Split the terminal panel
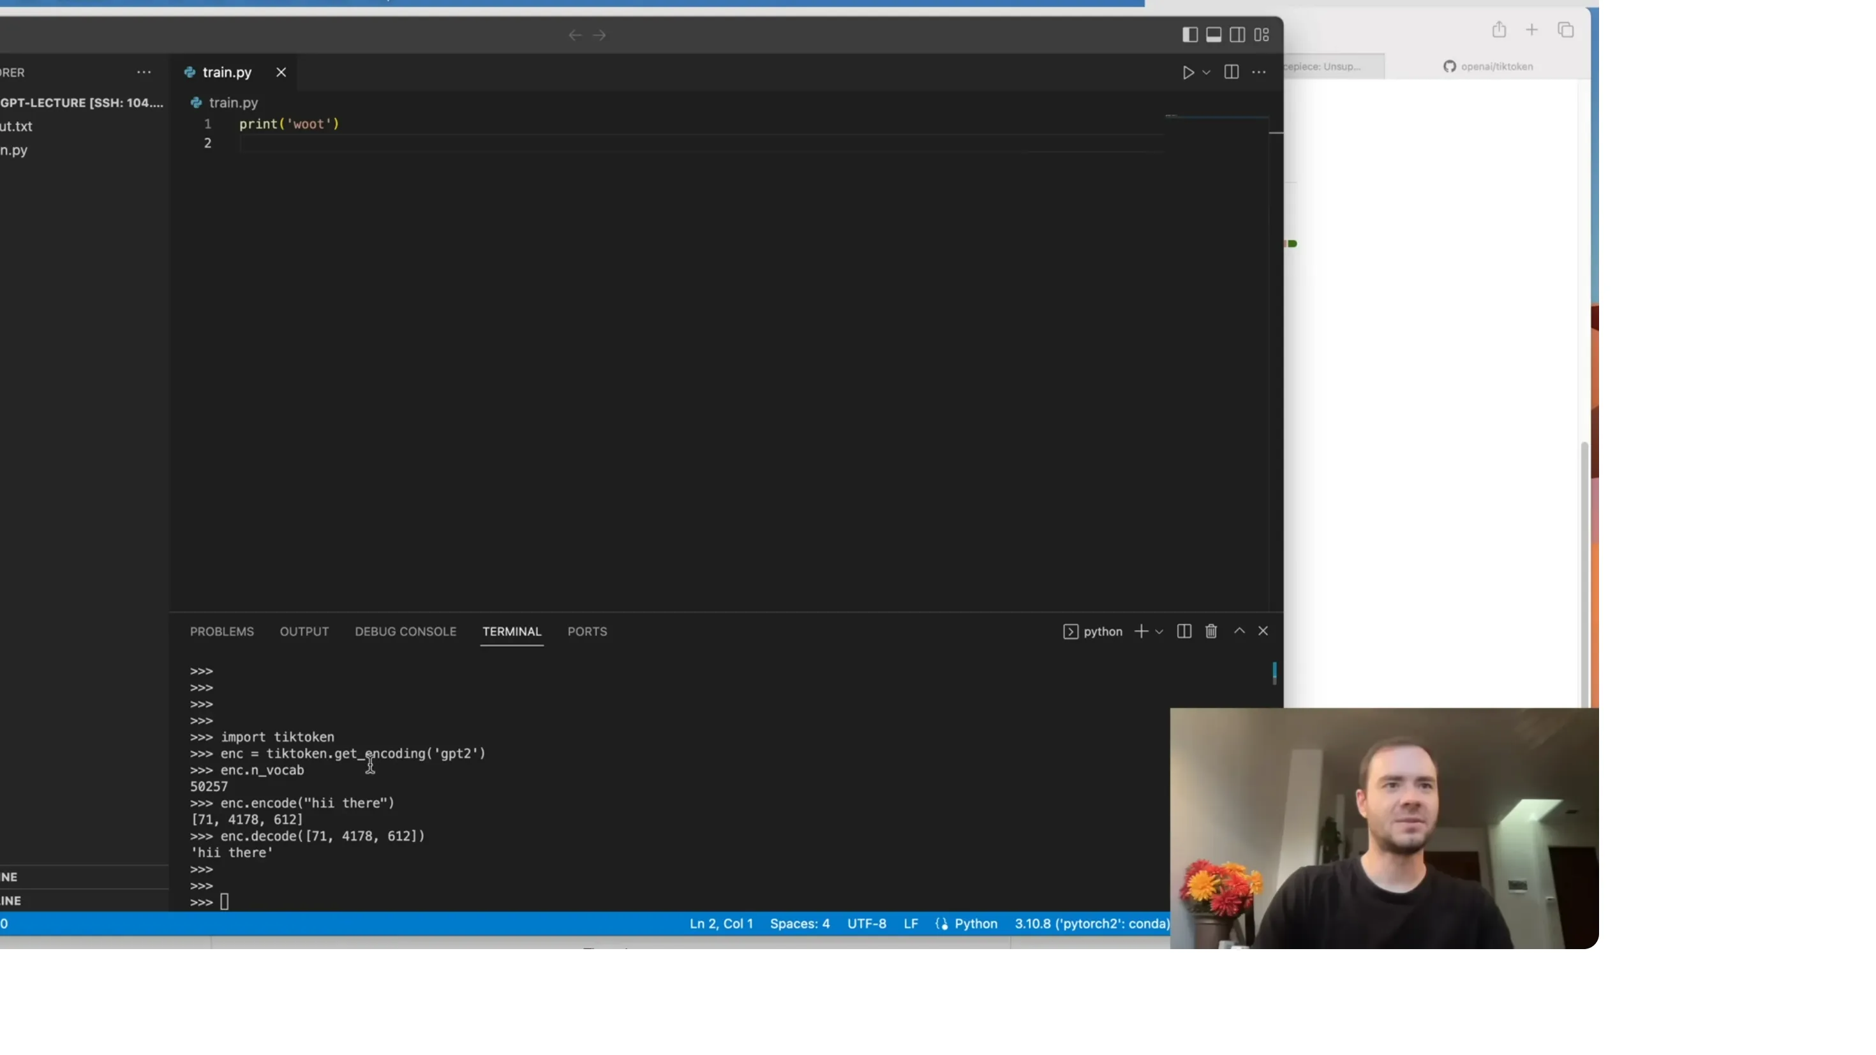Viewport: 1876px width, 1055px height. pyautogui.click(x=1184, y=631)
